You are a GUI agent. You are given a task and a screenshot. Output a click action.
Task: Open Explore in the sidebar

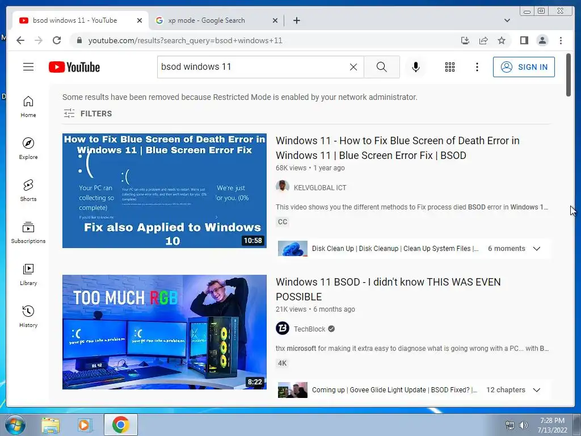tap(28, 148)
